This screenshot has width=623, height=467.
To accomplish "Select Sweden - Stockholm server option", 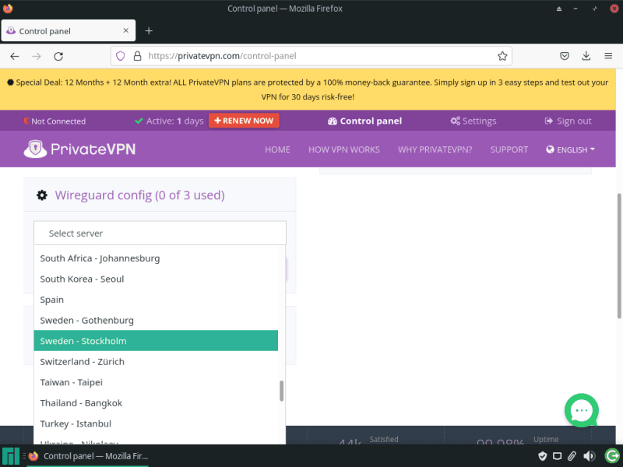I will pyautogui.click(x=156, y=341).
